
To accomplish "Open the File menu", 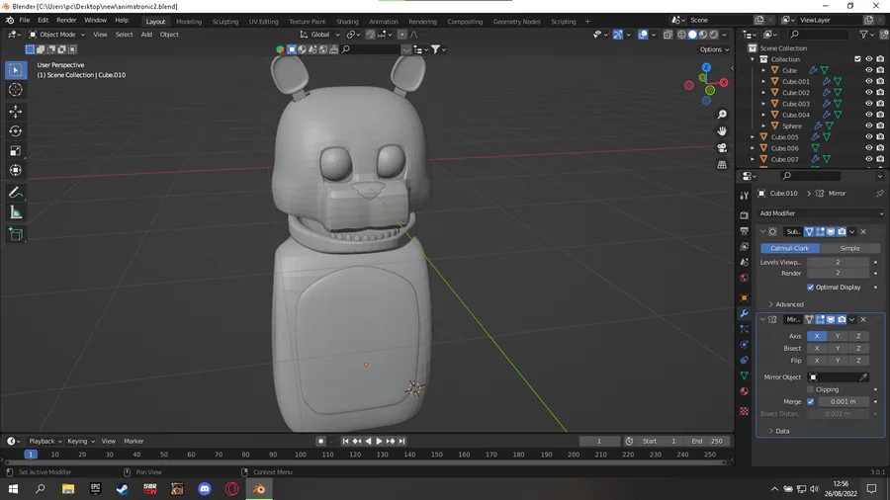I will 25,20.
